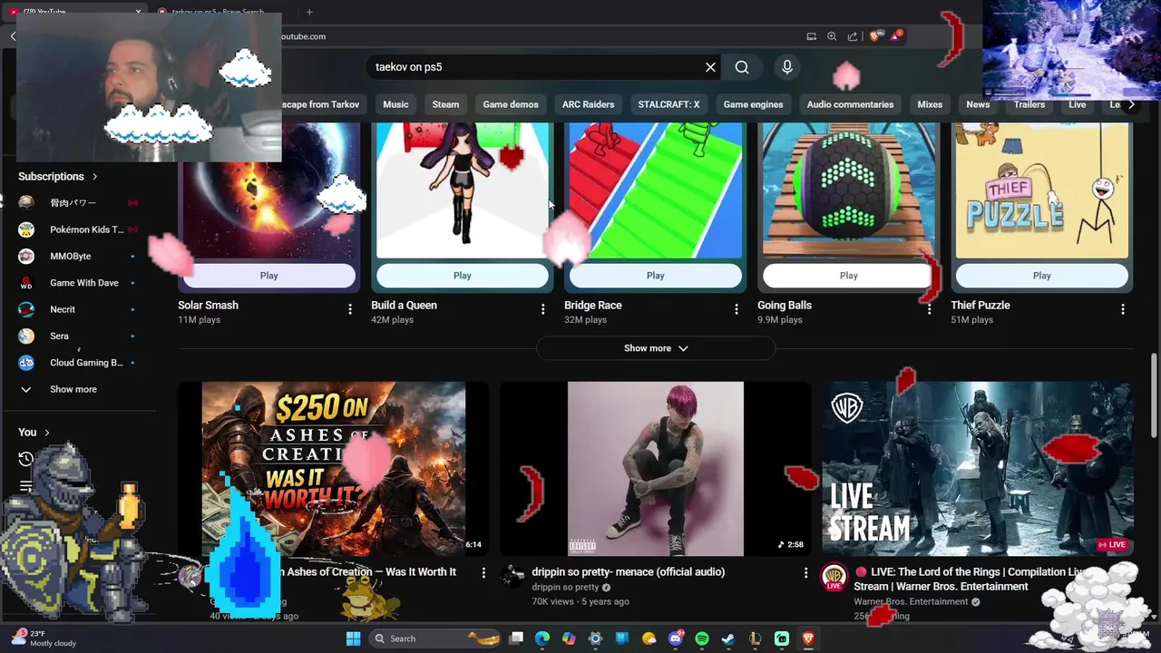This screenshot has height=653, width=1161.
Task: Open the drippin so pretty menace thumbnail
Action: click(656, 469)
